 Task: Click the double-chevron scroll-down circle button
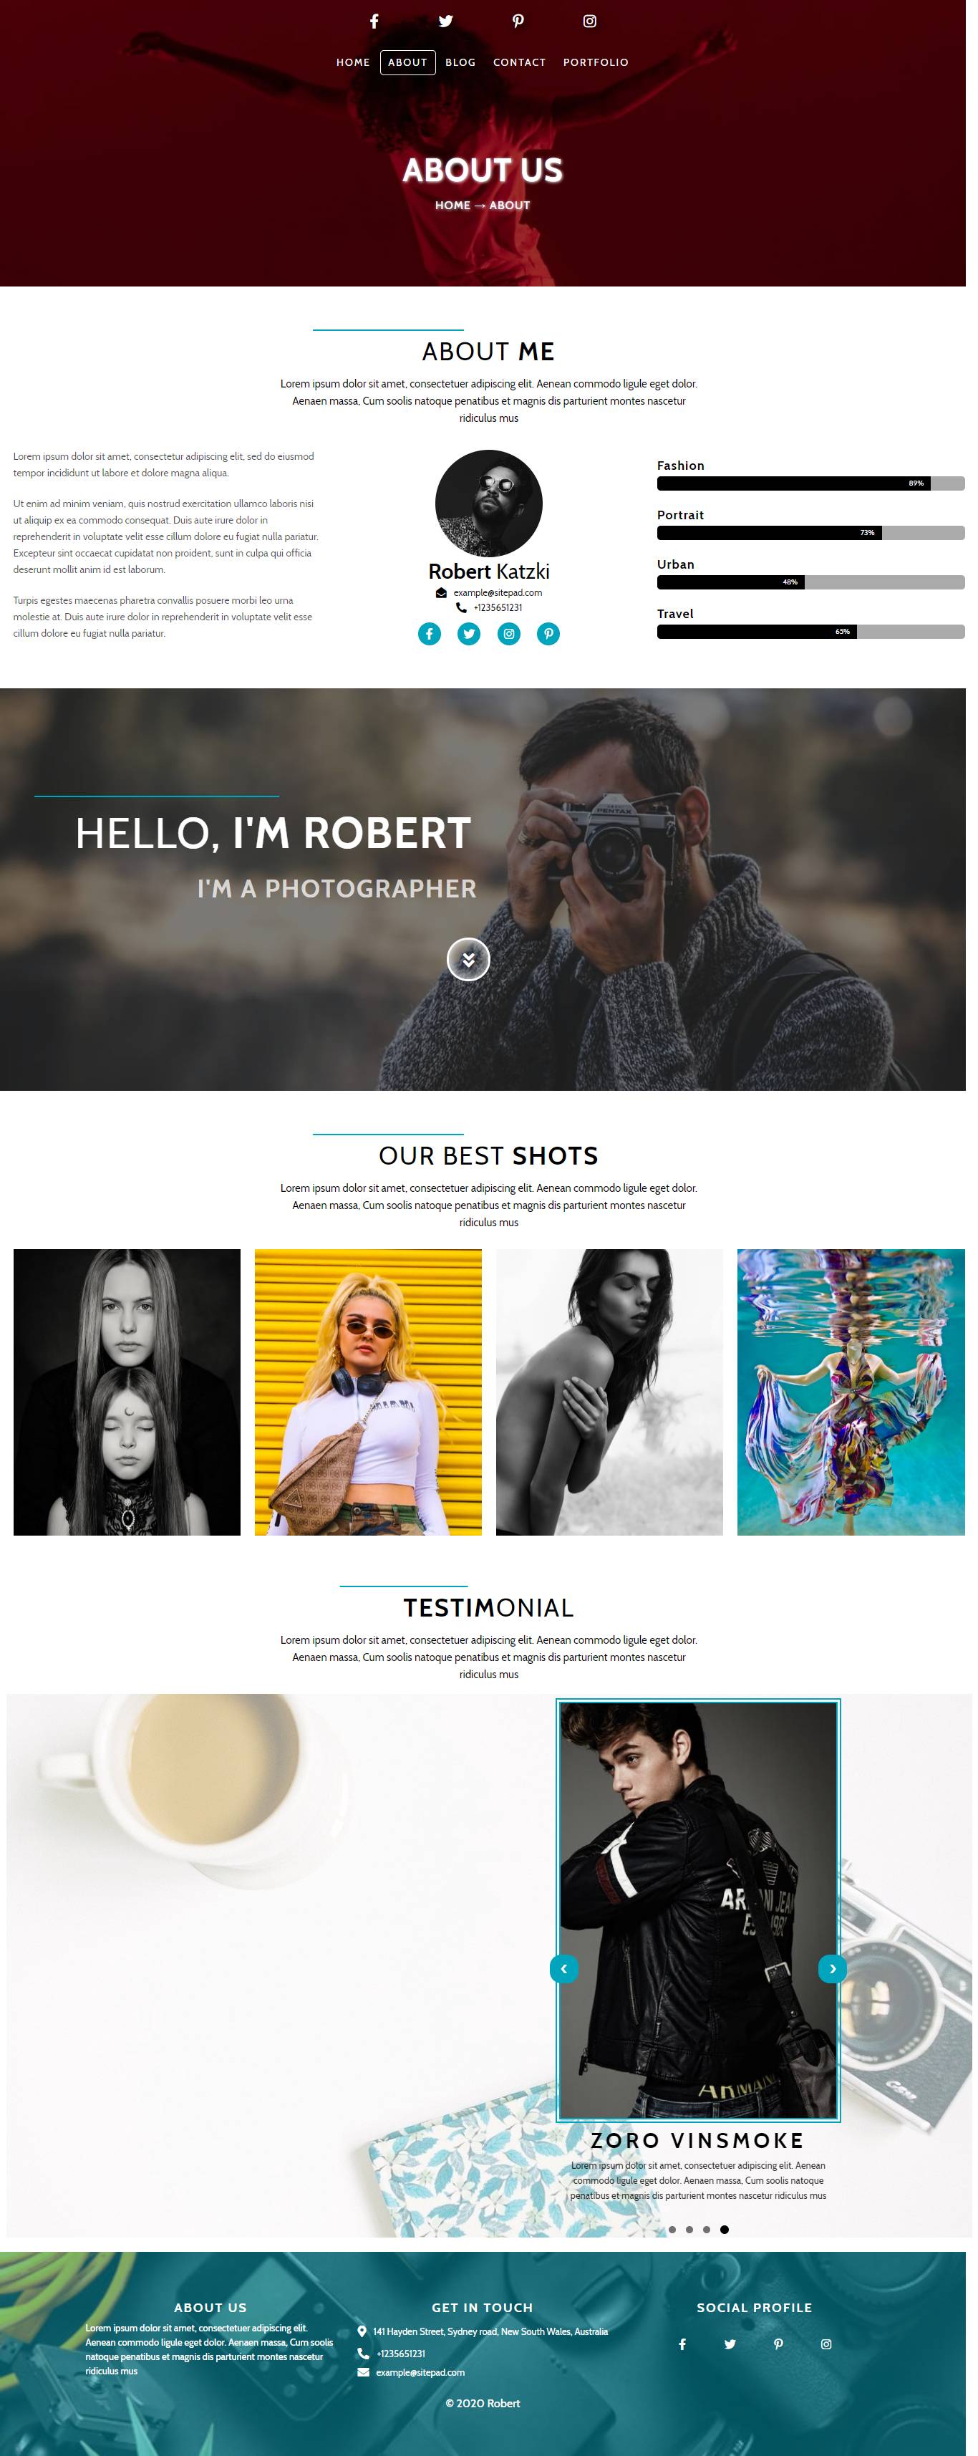(468, 959)
